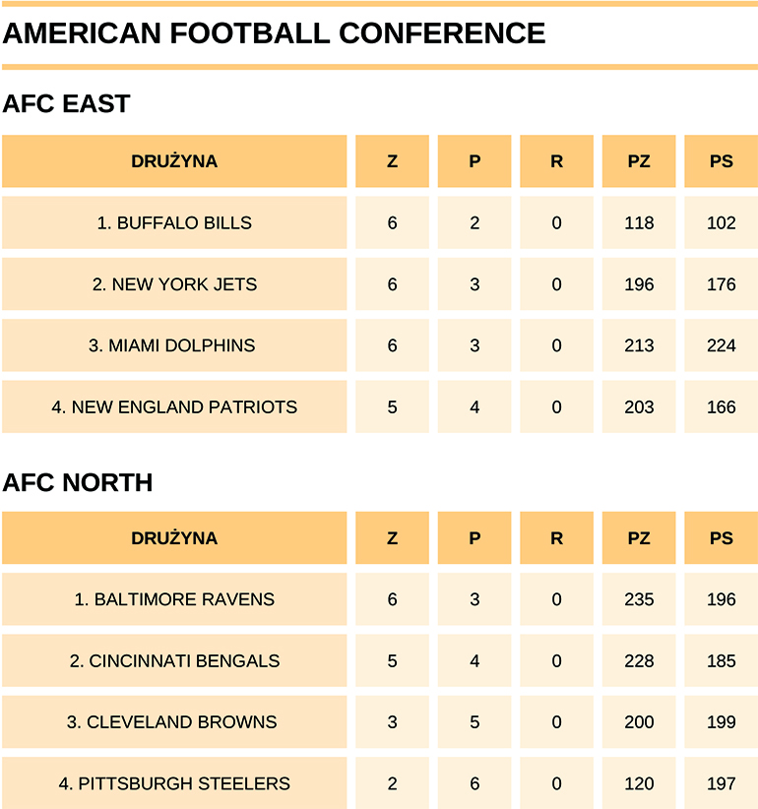Viewport: 758px width, 809px height.
Task: Select the PZ column header in AFC East
Action: point(639,161)
